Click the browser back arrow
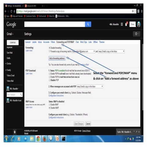Viewport: 147px width, 147px height. point(6,11)
